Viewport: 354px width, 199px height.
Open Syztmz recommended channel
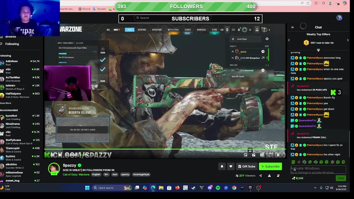[20, 158]
